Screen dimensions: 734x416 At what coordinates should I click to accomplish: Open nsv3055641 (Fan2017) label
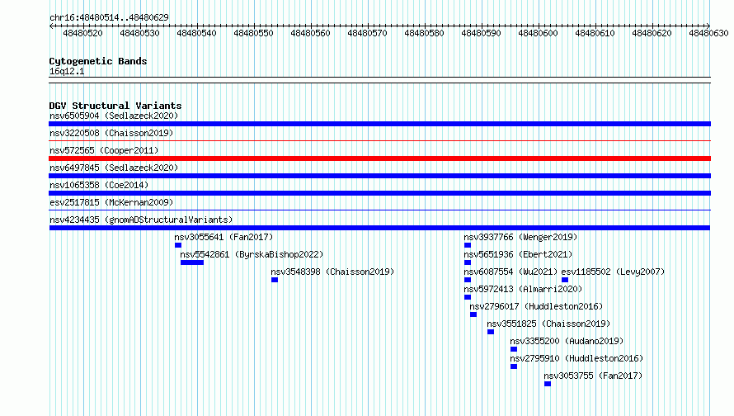(223, 237)
